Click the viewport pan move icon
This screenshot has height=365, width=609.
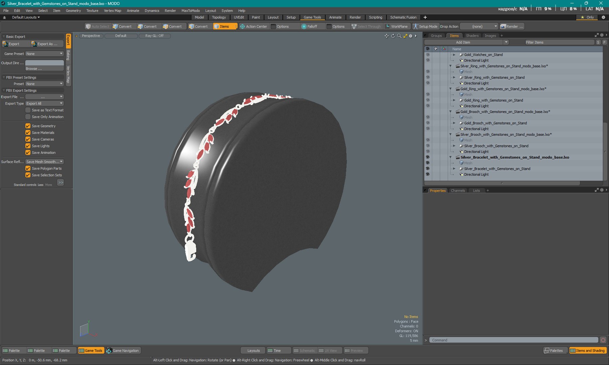point(386,36)
